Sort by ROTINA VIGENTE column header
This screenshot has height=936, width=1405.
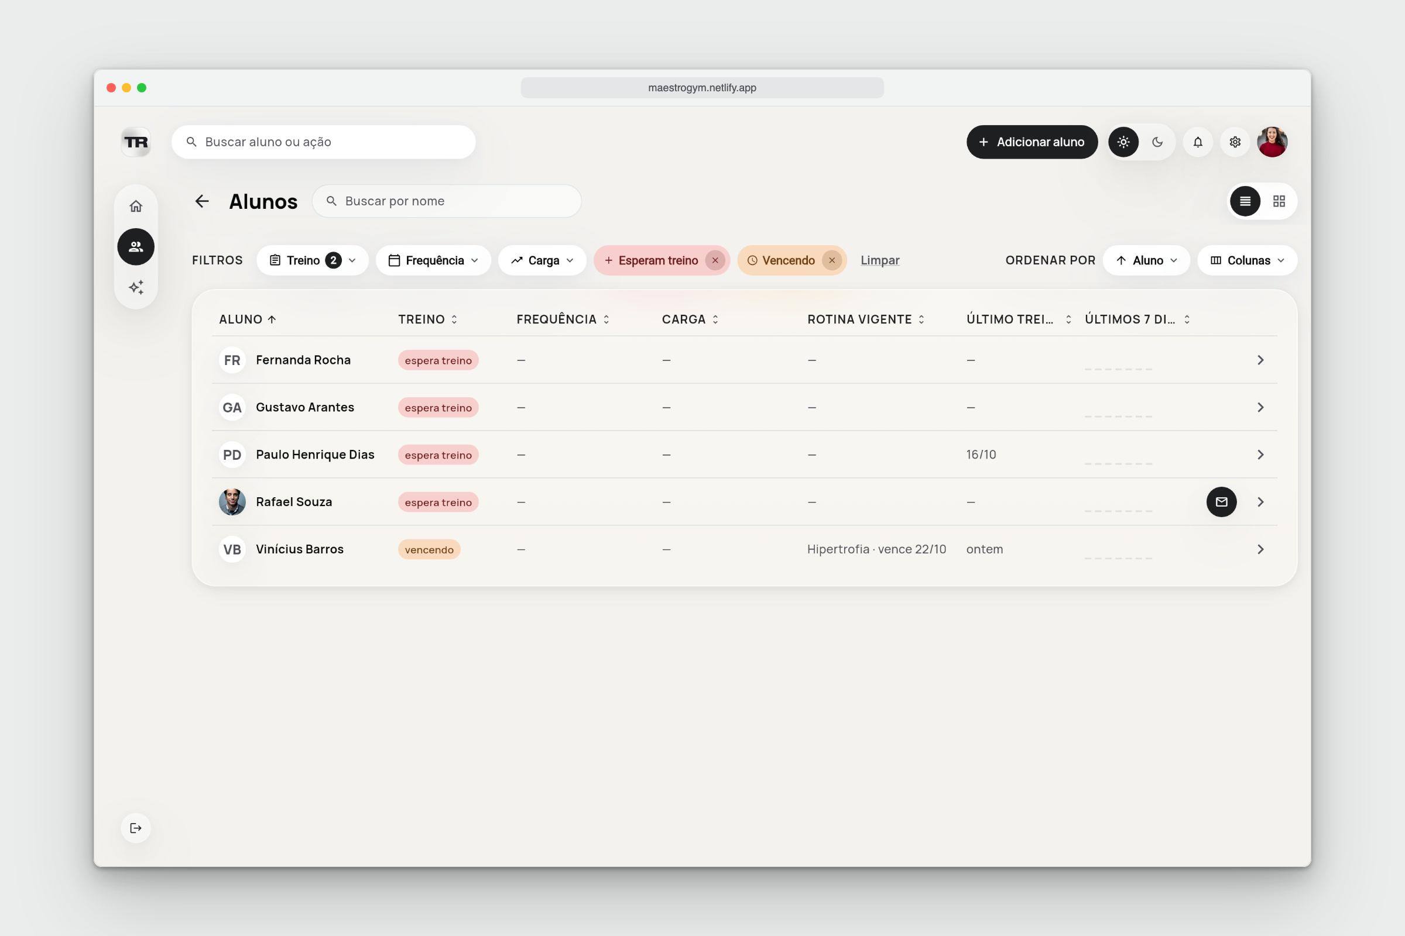866,319
